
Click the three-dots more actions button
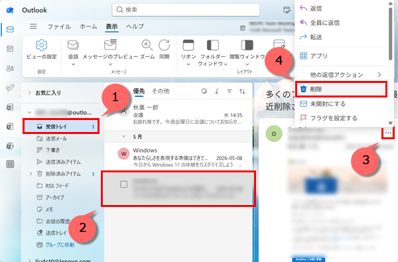click(x=388, y=133)
